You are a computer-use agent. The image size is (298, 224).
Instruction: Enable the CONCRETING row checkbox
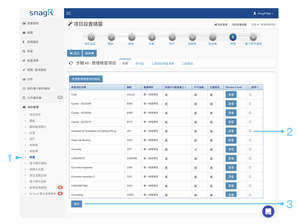[x=250, y=185]
